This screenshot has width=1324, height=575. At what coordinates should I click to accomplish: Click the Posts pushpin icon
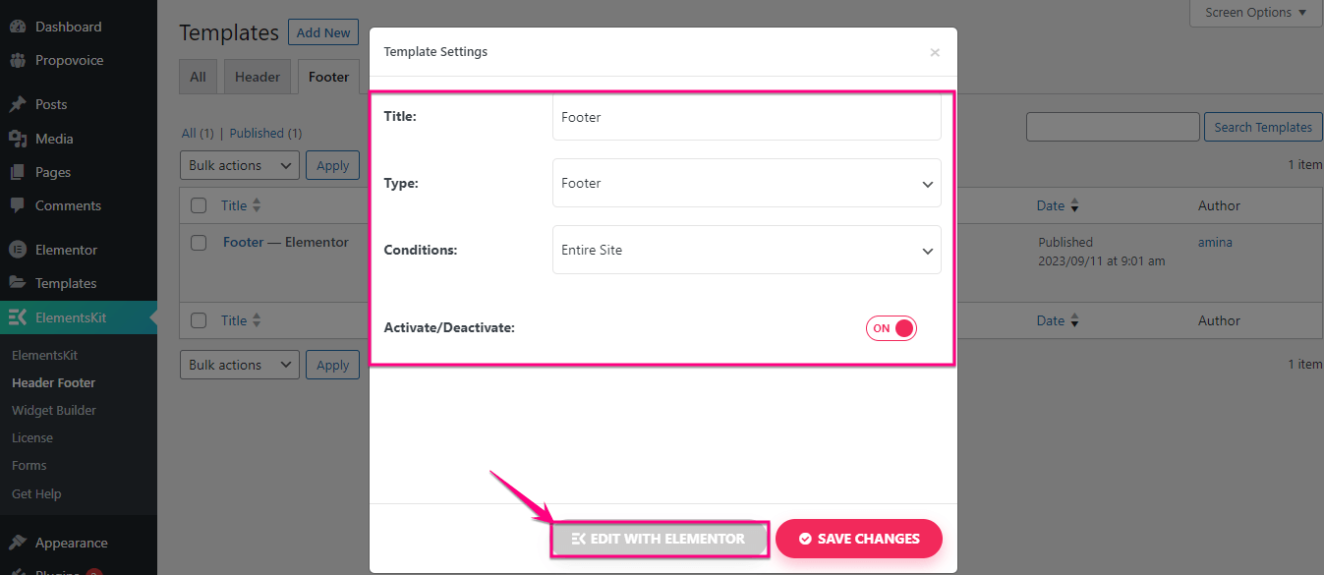tap(18, 104)
